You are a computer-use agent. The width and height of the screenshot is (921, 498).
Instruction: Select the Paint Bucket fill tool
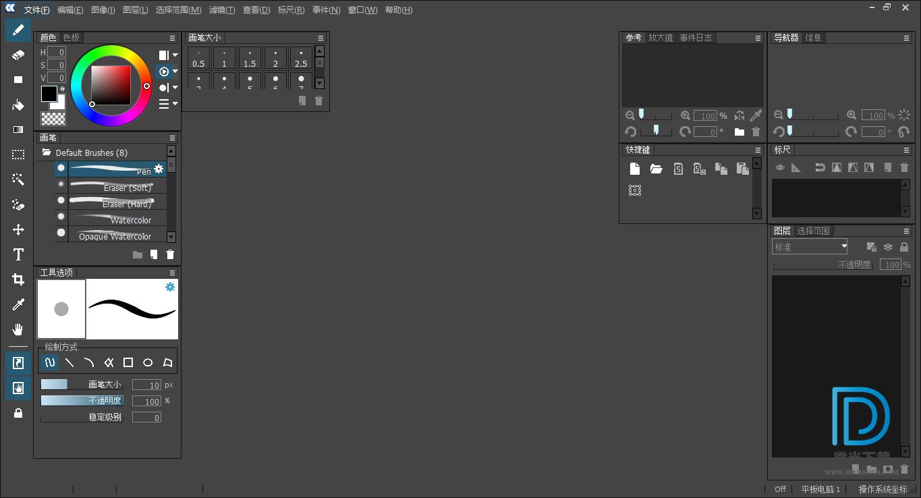click(x=18, y=105)
